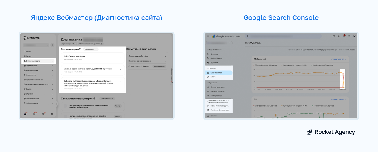Open account avatar in Search Console
The width and height of the screenshot is (378, 152).
(354, 36)
